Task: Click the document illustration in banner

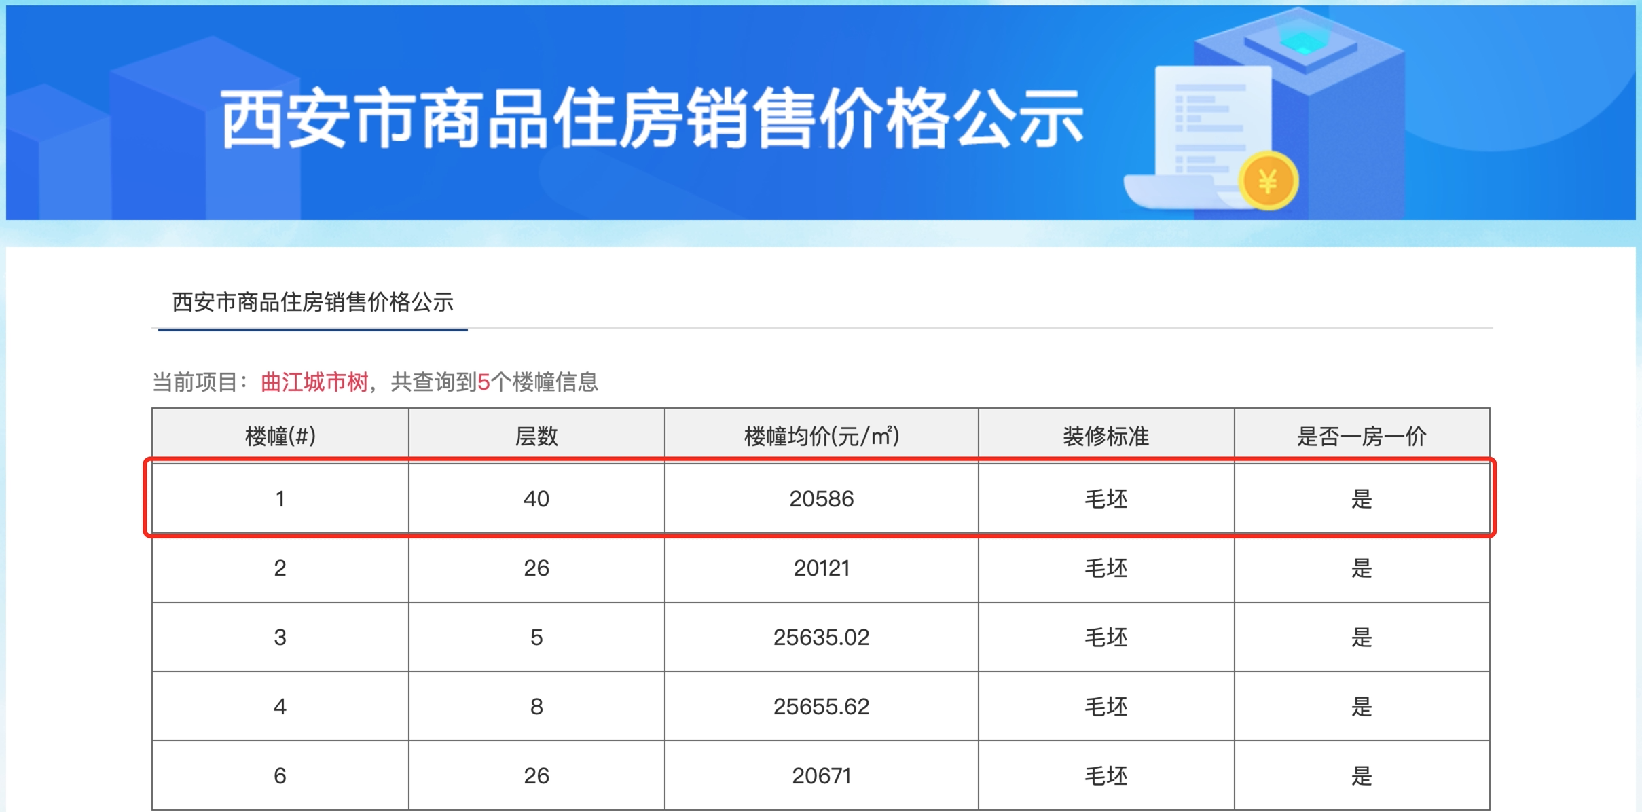Action: coord(1199,136)
